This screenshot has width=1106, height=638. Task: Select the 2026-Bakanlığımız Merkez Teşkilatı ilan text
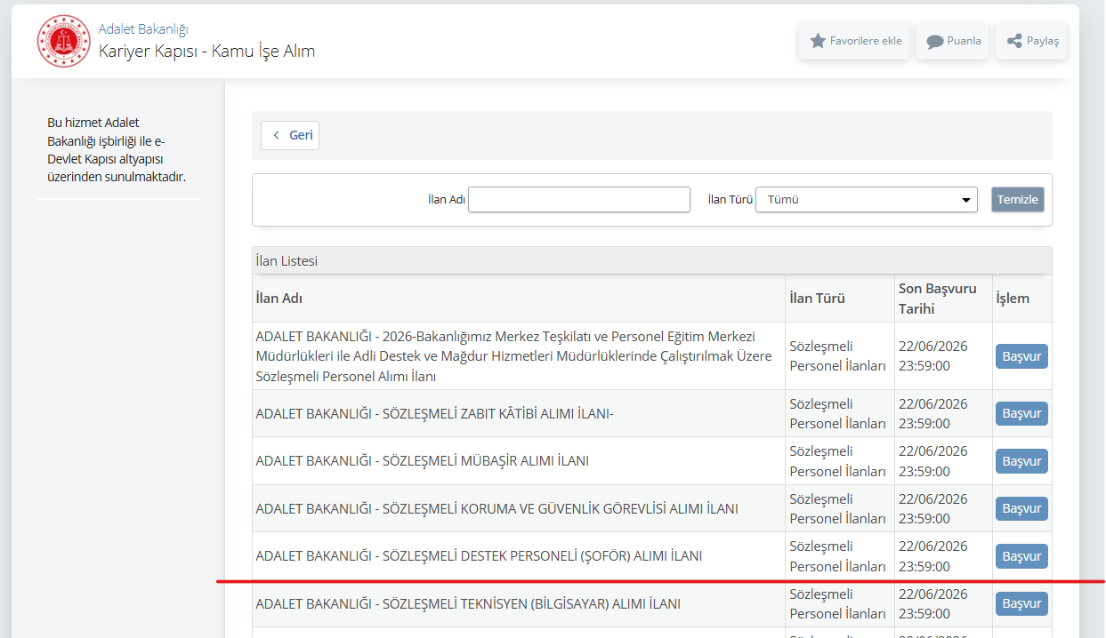click(x=514, y=356)
